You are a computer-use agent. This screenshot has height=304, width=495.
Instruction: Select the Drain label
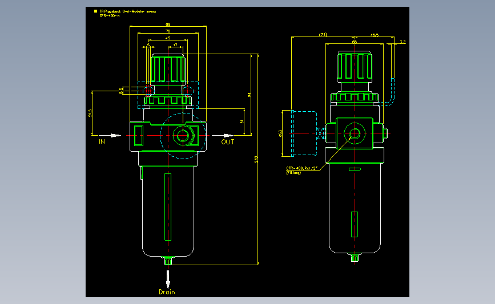(167, 292)
